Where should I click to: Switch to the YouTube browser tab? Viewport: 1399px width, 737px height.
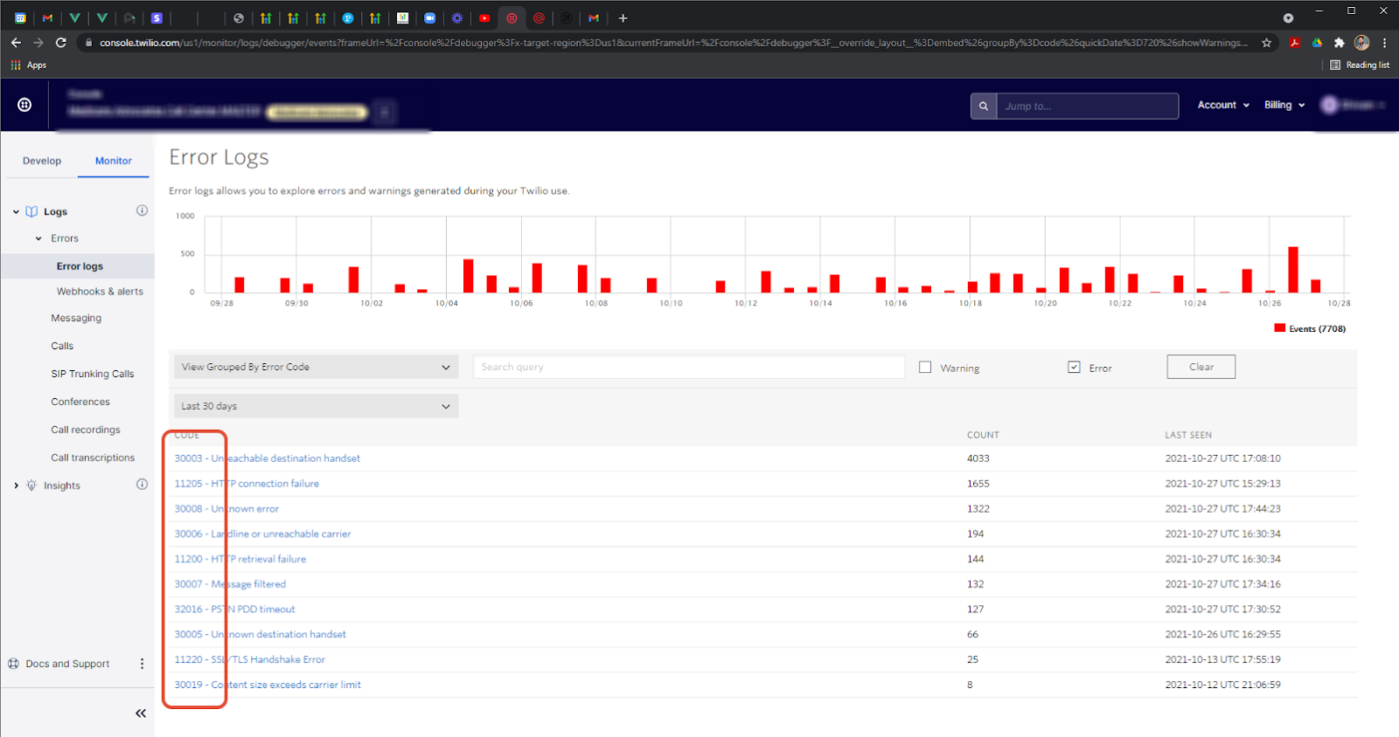(x=484, y=17)
